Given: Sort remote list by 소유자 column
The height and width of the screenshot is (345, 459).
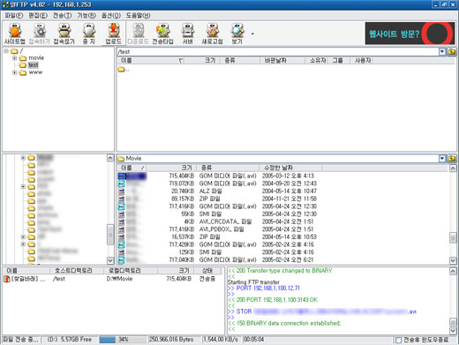Looking at the screenshot, I should click(317, 61).
